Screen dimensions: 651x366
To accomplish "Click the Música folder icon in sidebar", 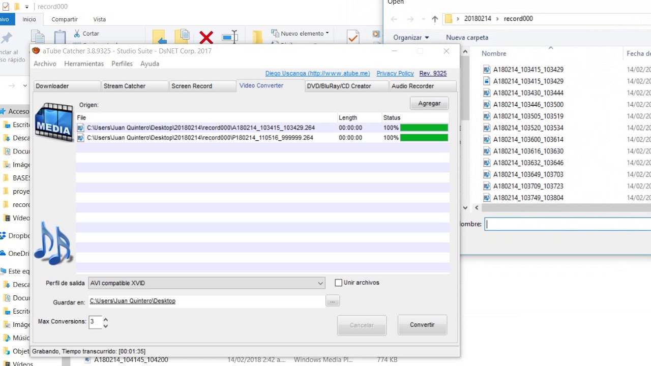I will (x=7, y=338).
